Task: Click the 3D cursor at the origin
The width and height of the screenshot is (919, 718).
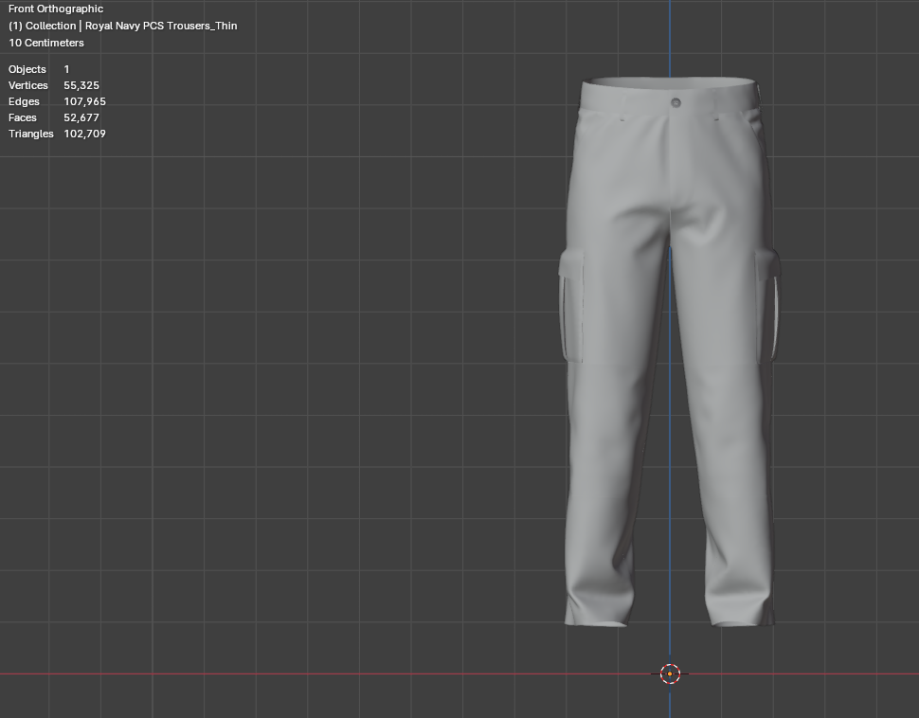Action: [670, 673]
